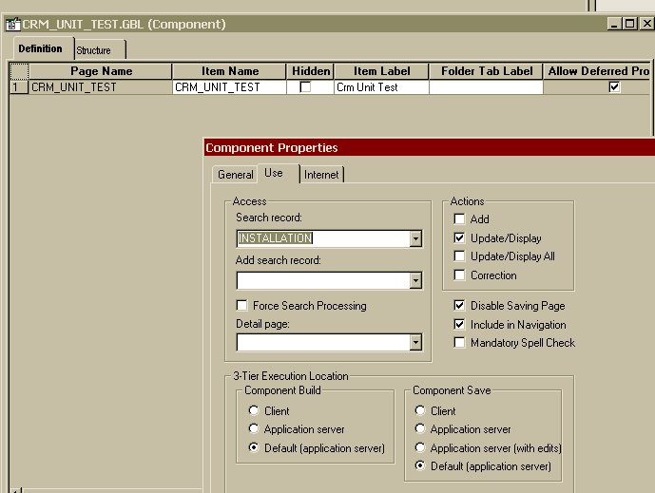The height and width of the screenshot is (493, 655).
Task: Click CRM_UNIT_TEST in the Page Name column
Action: 101,87
